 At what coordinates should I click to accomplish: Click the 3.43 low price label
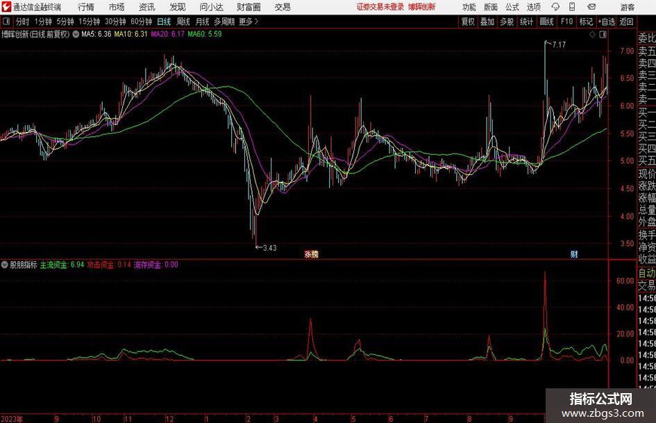click(270, 248)
